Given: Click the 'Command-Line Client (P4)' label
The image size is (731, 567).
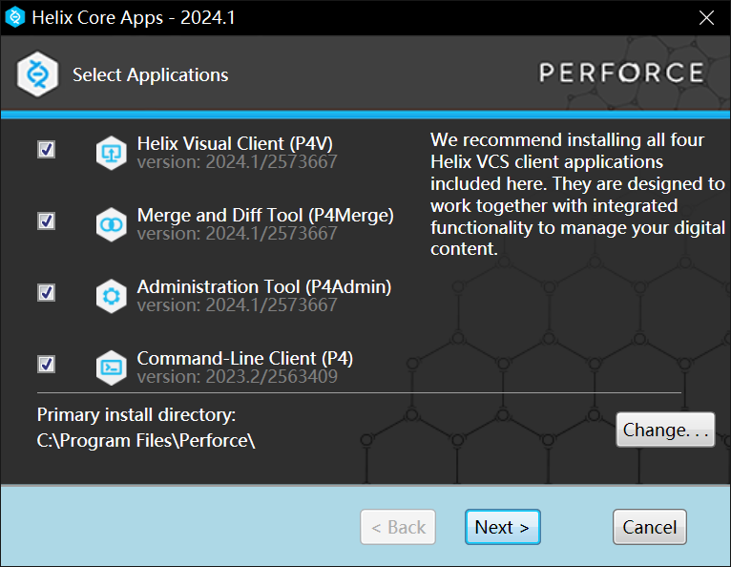Looking at the screenshot, I should 244,359.
